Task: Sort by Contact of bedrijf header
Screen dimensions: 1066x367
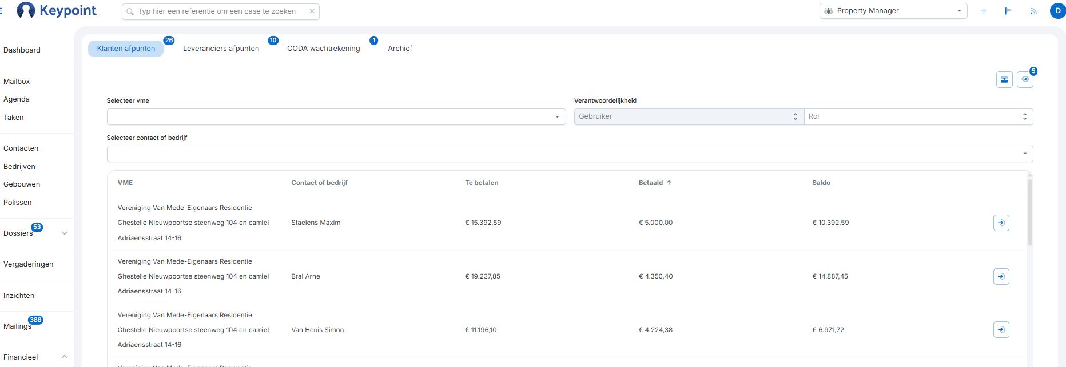Action: click(319, 183)
